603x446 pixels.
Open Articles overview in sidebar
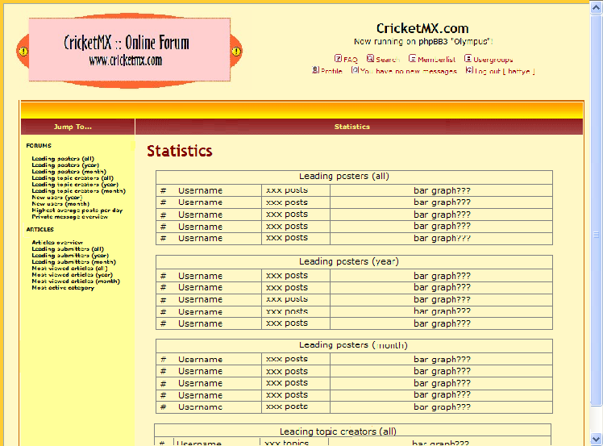pos(57,243)
